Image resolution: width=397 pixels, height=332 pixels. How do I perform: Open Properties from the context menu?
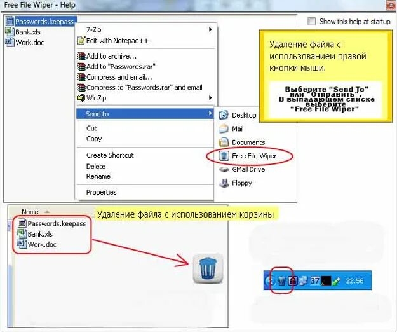[x=101, y=192]
